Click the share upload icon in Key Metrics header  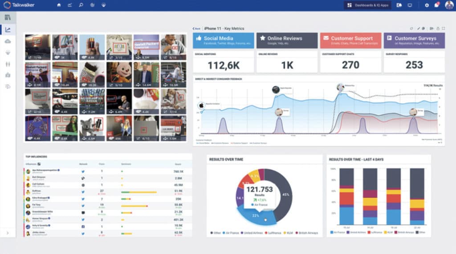438,28
